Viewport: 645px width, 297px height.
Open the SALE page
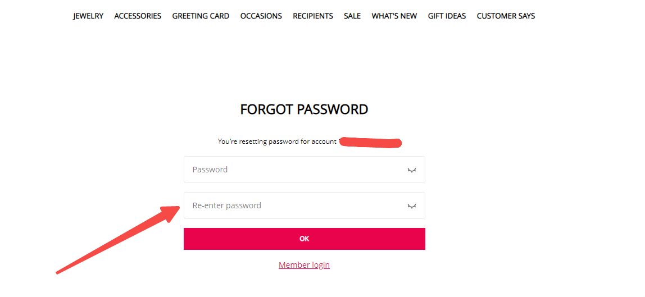click(352, 16)
